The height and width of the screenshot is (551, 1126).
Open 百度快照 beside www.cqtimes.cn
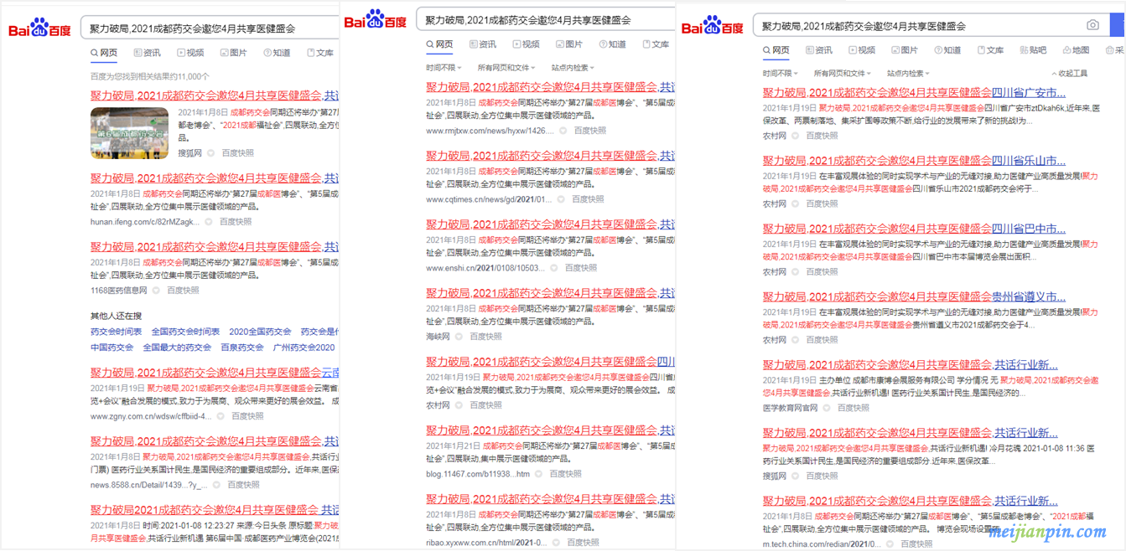[x=588, y=199]
